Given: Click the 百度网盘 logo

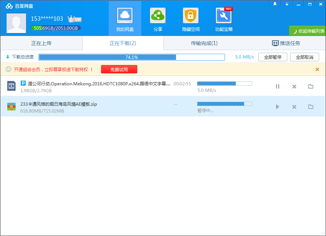Looking at the screenshot, I should pos(19,6).
